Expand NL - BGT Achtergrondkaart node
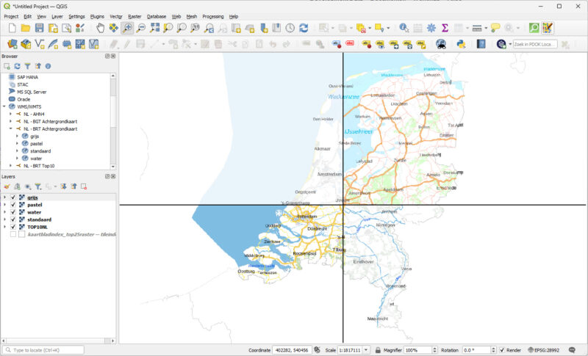588x356 pixels. pos(10,121)
